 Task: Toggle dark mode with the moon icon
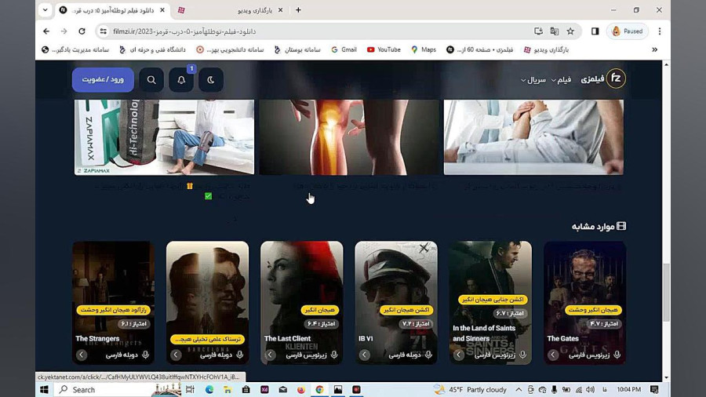pyautogui.click(x=211, y=80)
